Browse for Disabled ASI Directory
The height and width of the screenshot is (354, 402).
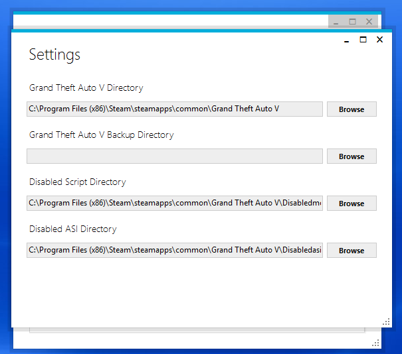point(352,251)
